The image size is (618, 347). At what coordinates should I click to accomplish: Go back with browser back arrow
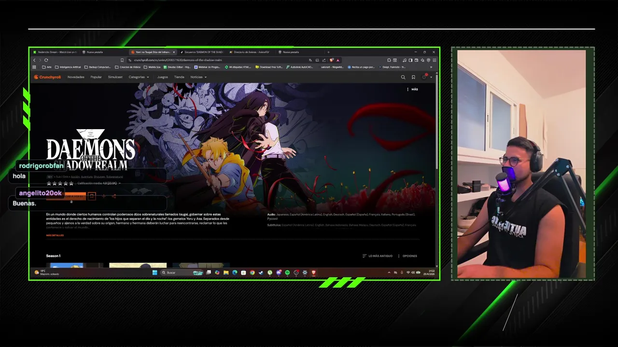pos(34,60)
